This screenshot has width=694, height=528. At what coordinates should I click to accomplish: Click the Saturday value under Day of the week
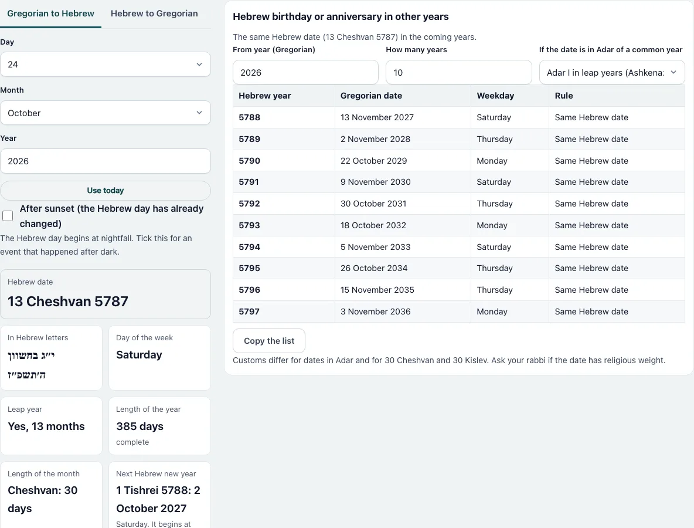coord(139,355)
